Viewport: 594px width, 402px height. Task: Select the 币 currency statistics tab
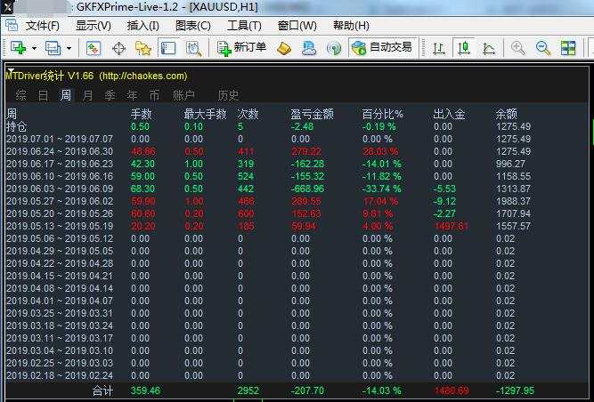tap(155, 95)
